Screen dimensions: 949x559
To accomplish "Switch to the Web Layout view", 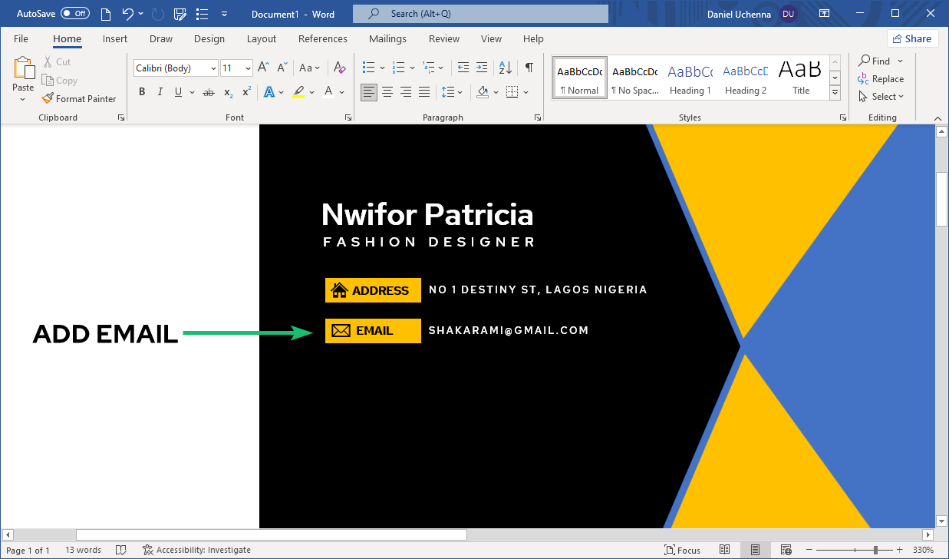I will pos(786,550).
